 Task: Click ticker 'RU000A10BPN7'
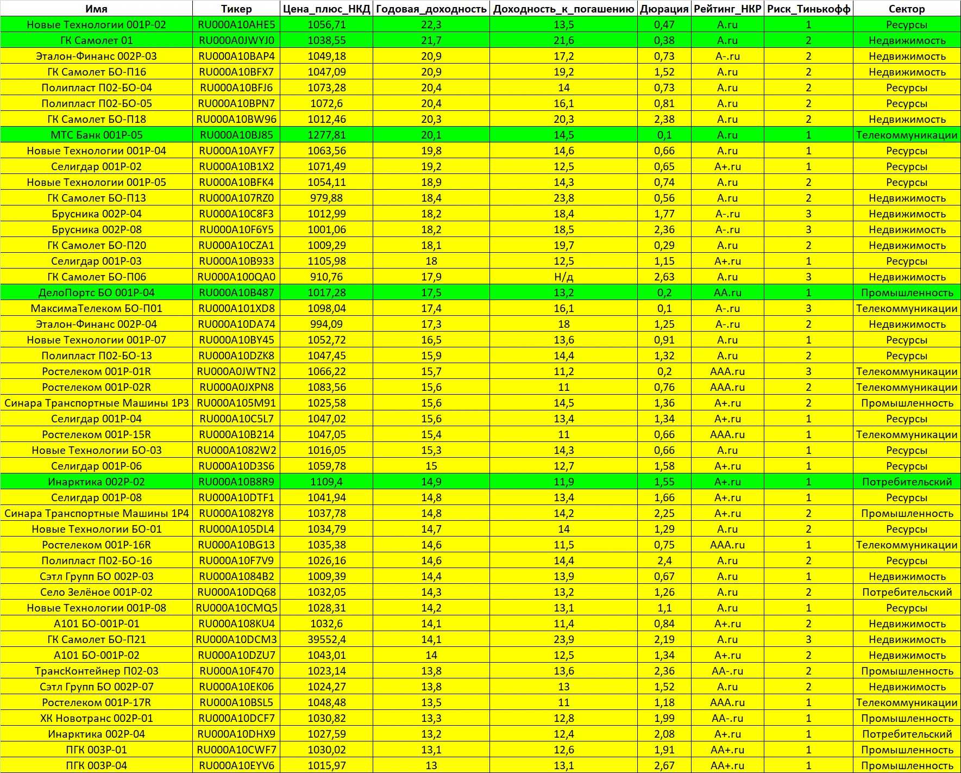coord(237,103)
